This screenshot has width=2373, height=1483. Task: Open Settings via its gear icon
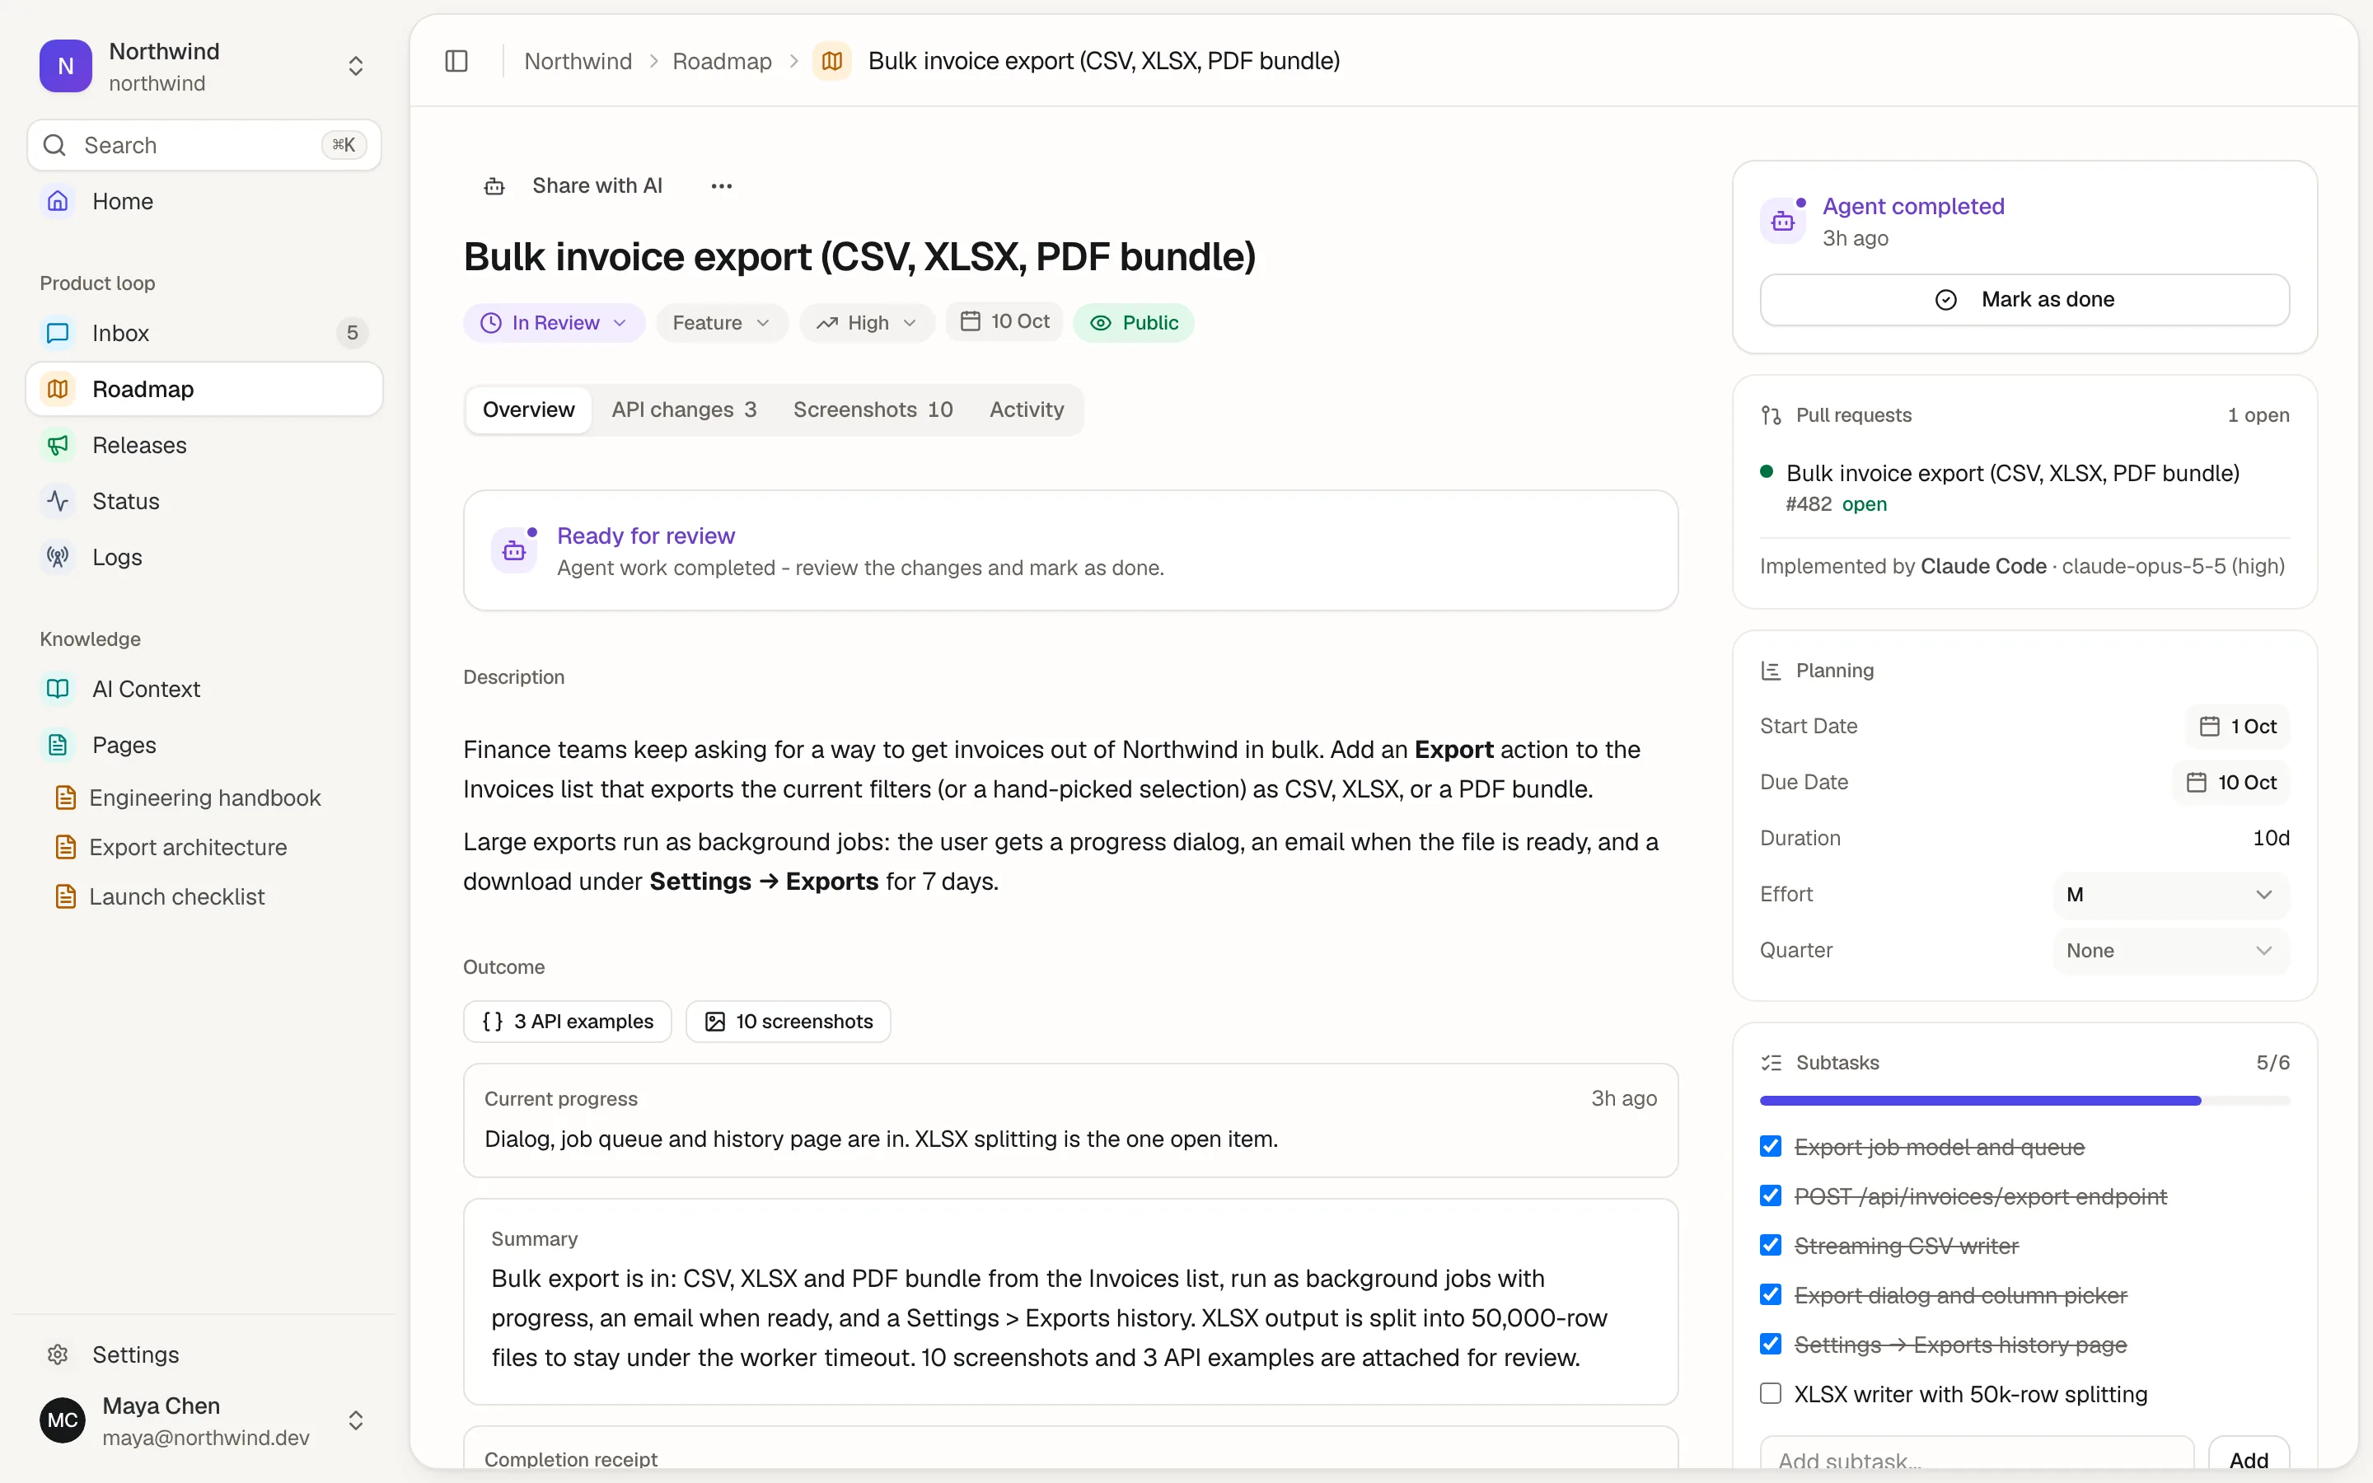point(58,1354)
